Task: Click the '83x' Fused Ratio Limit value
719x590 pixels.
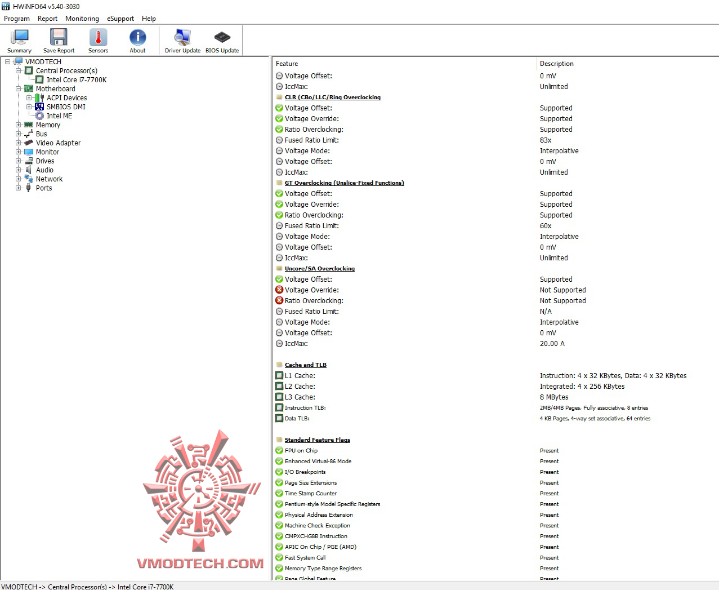Action: click(546, 140)
